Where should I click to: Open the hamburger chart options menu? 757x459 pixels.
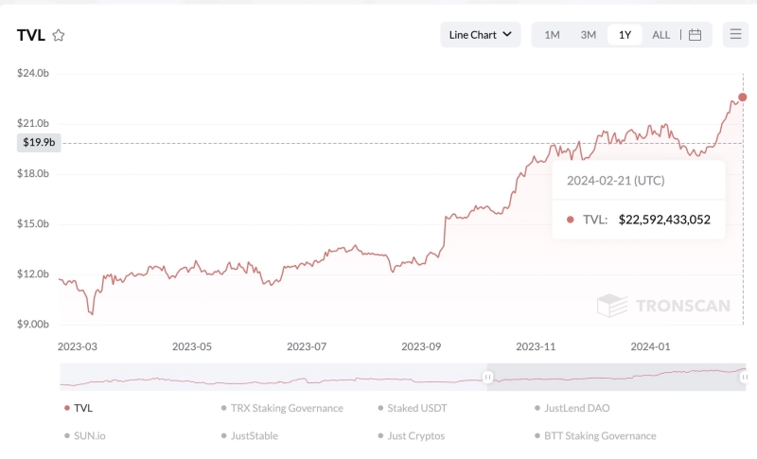coord(735,35)
